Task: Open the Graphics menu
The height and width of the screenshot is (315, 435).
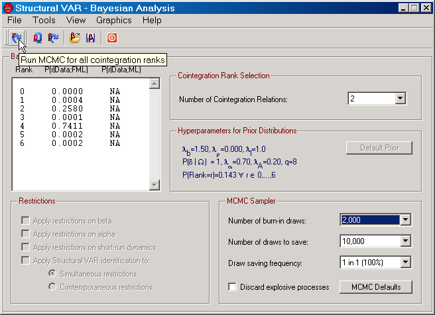Action: [x=114, y=21]
